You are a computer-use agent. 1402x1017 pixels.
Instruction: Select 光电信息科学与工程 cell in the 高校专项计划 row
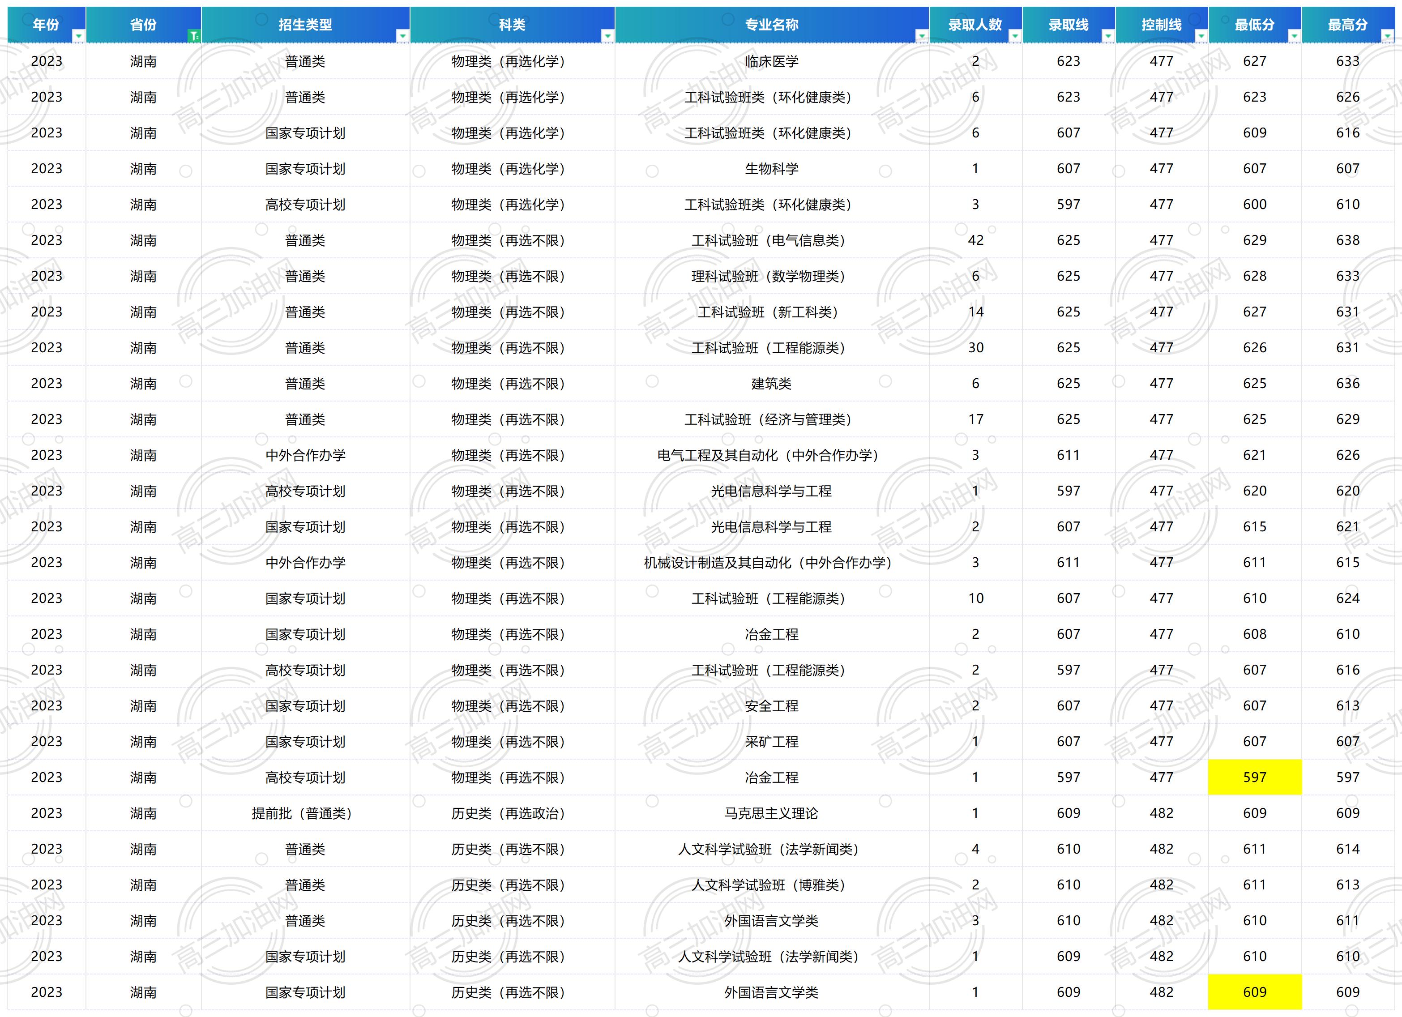tap(772, 491)
